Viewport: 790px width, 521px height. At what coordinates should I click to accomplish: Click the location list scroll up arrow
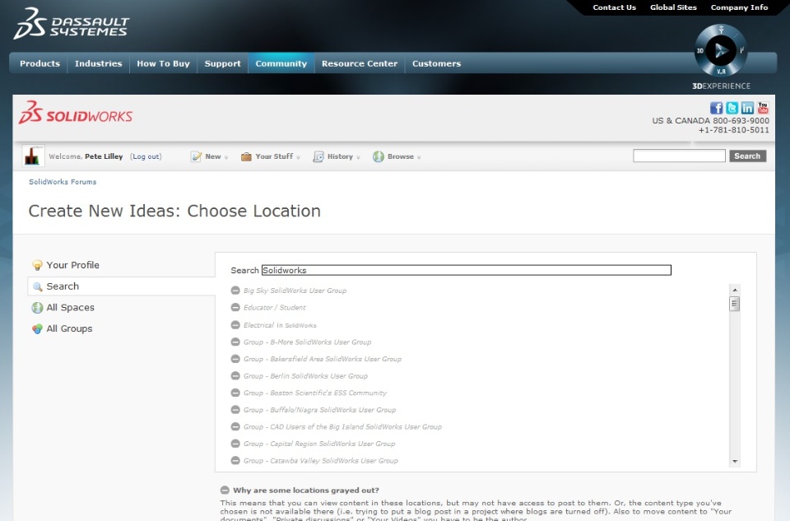tap(735, 290)
